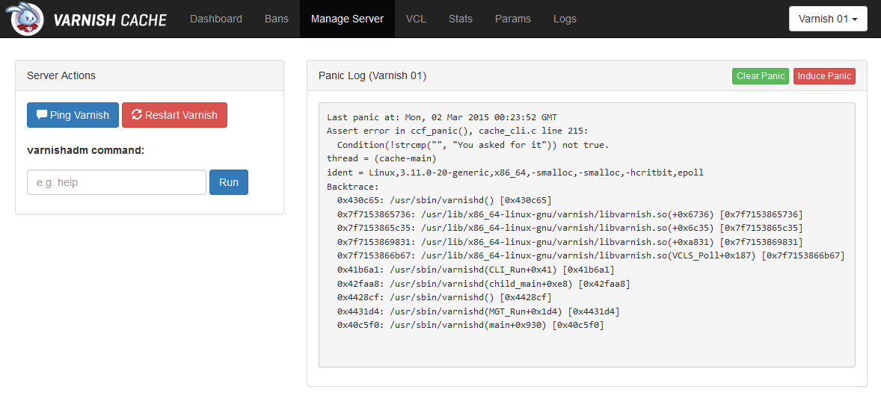This screenshot has height=413, width=881.
Task: Click the refresh icon in Restart Varnish
Action: coord(137,114)
